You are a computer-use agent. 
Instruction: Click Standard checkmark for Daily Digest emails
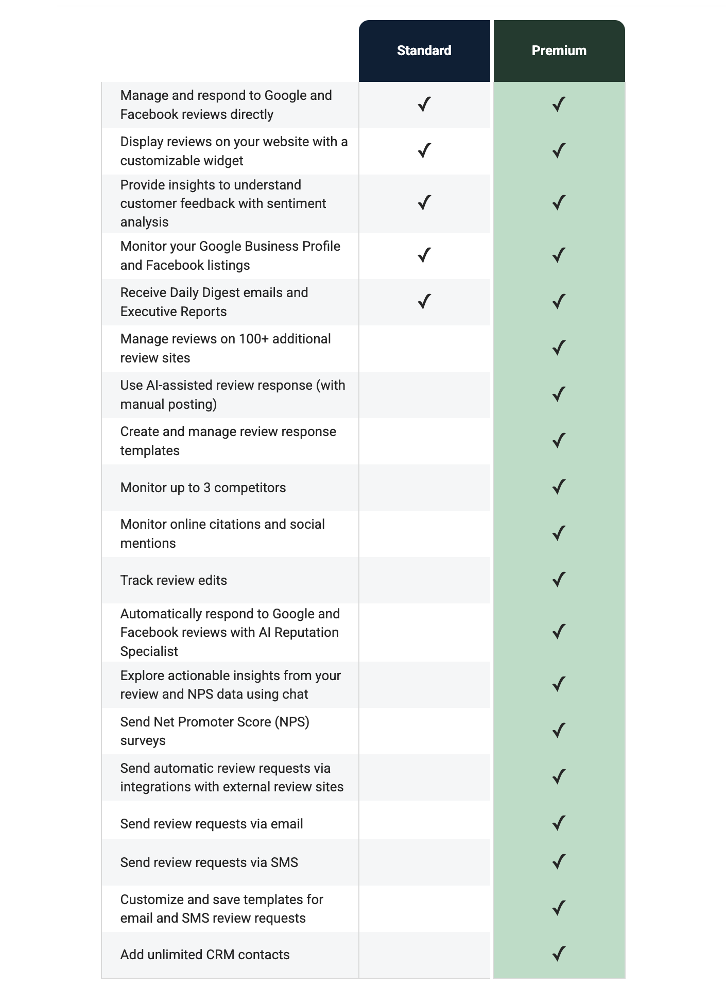click(x=424, y=302)
